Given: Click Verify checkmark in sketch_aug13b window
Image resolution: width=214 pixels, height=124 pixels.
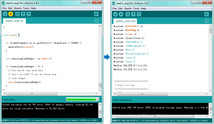Looking at the screenshot, I should (5, 14).
